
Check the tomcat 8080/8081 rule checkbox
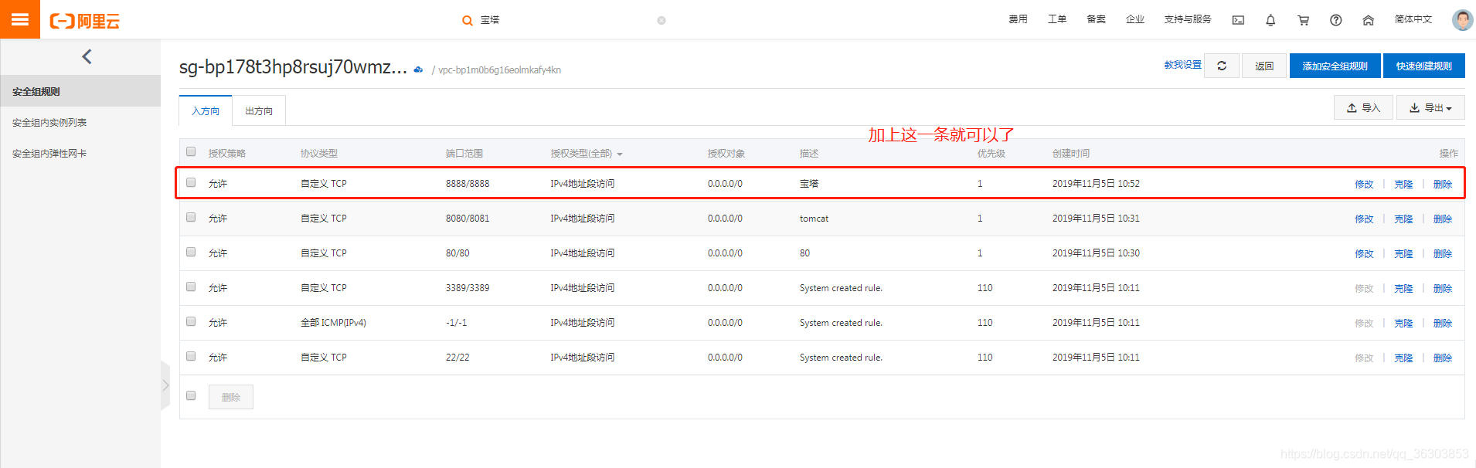191,217
